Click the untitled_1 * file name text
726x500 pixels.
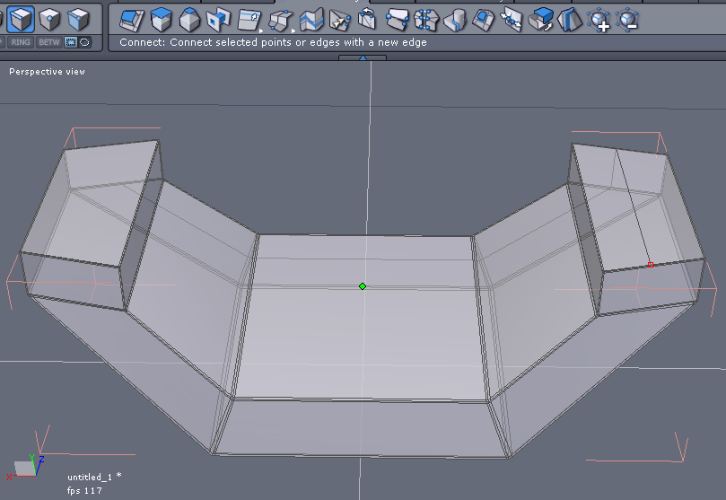94,477
